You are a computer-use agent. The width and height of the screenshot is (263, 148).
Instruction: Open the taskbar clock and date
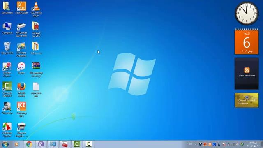[253, 144]
